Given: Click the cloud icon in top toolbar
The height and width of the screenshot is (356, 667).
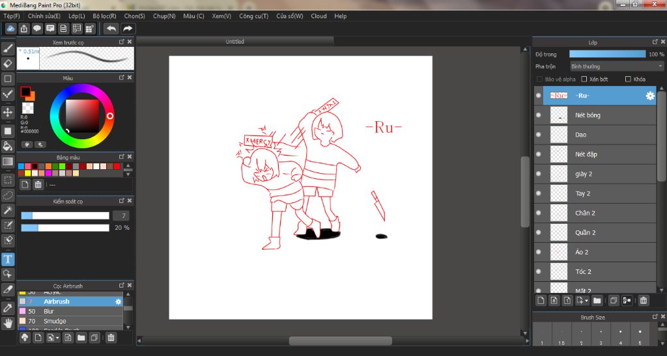Looking at the screenshot, I should 10,29.
